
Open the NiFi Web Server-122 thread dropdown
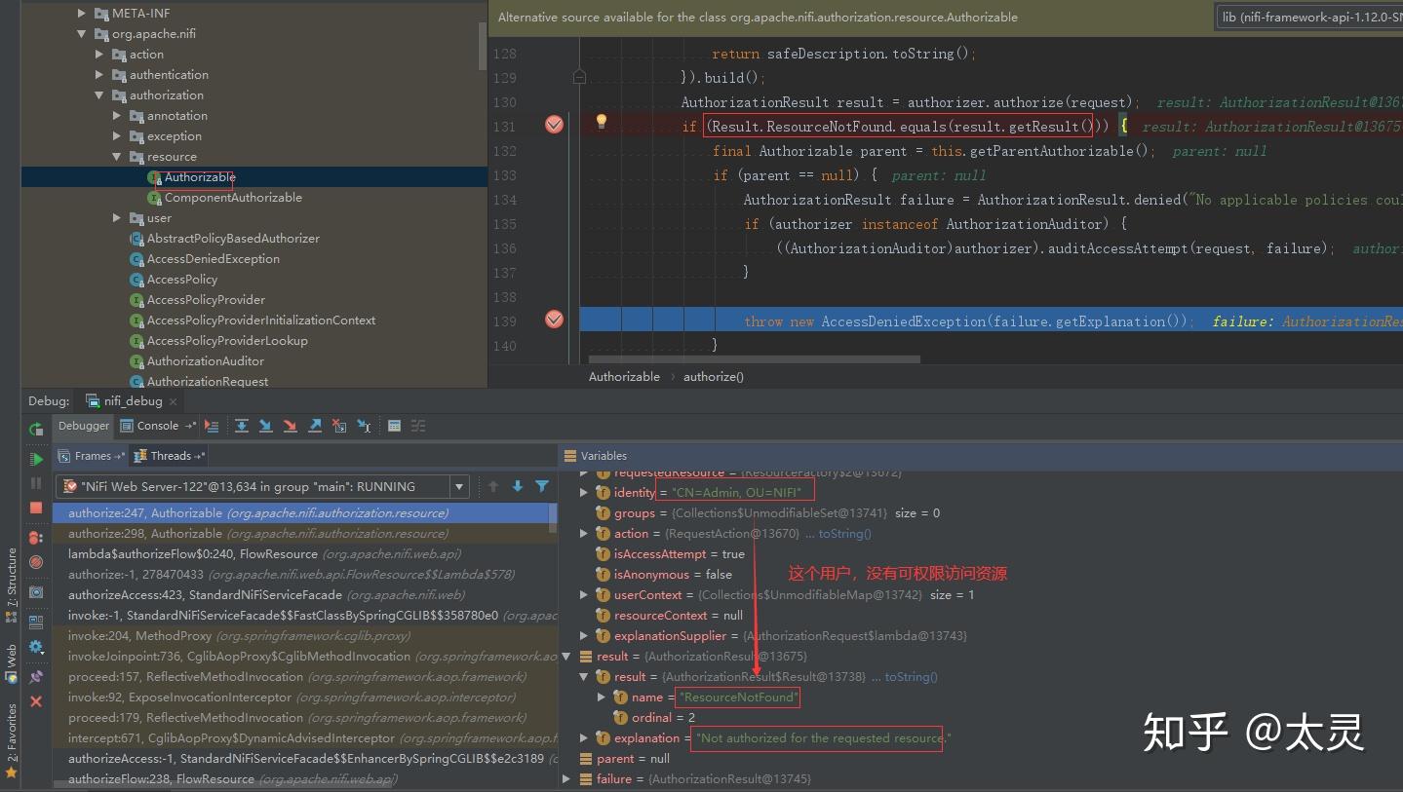click(459, 487)
